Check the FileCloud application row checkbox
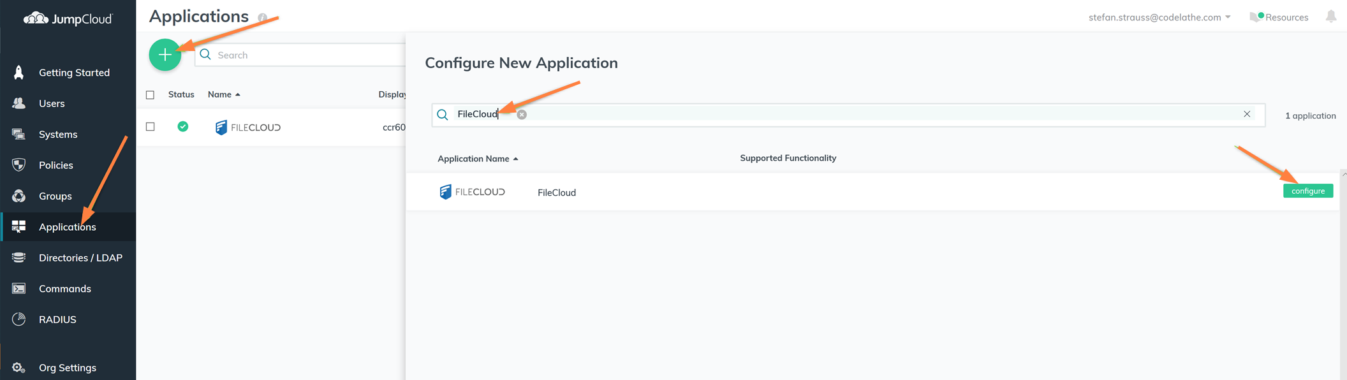The image size is (1347, 380). (x=151, y=127)
